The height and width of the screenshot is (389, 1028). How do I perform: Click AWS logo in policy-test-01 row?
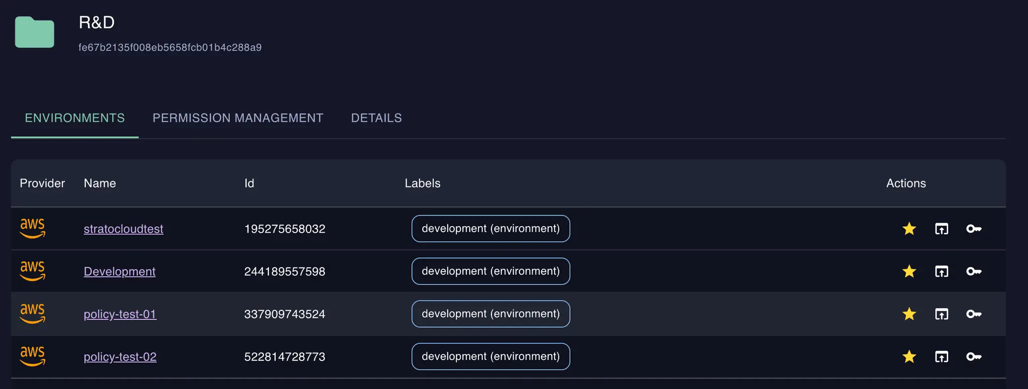(x=33, y=313)
